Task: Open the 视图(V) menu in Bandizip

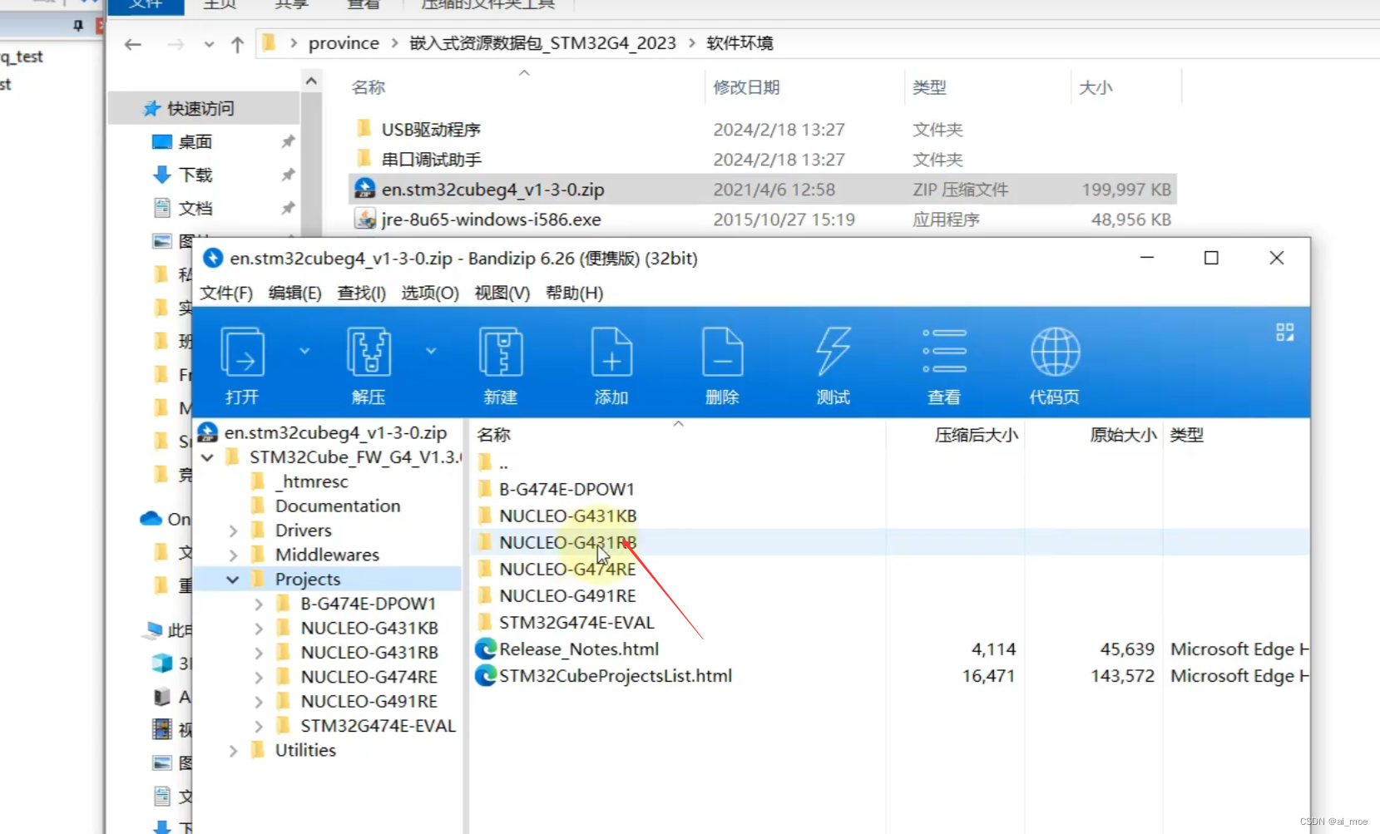Action: [502, 293]
